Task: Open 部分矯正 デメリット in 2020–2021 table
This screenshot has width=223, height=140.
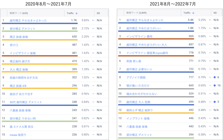Action: coord(22,29)
